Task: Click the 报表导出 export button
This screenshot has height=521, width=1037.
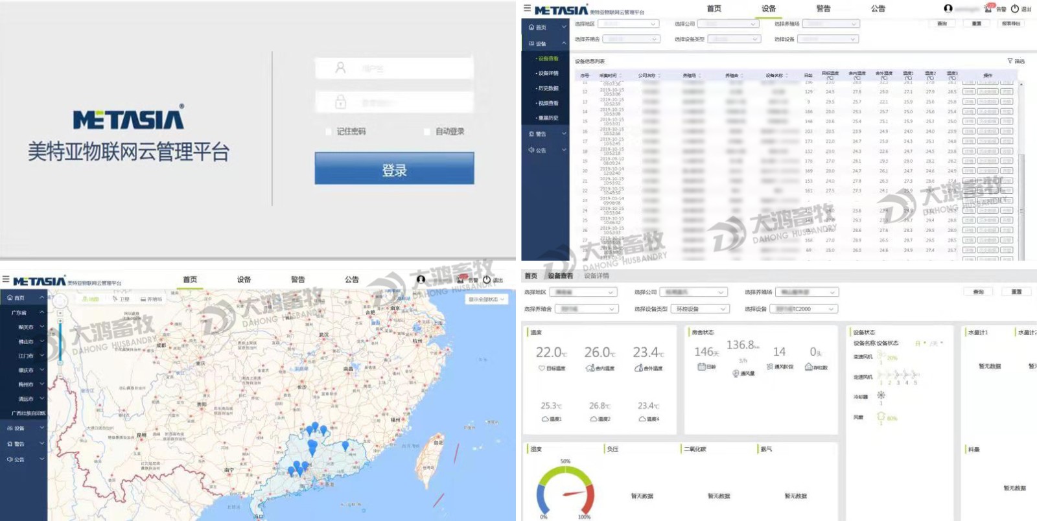Action: tap(1011, 23)
